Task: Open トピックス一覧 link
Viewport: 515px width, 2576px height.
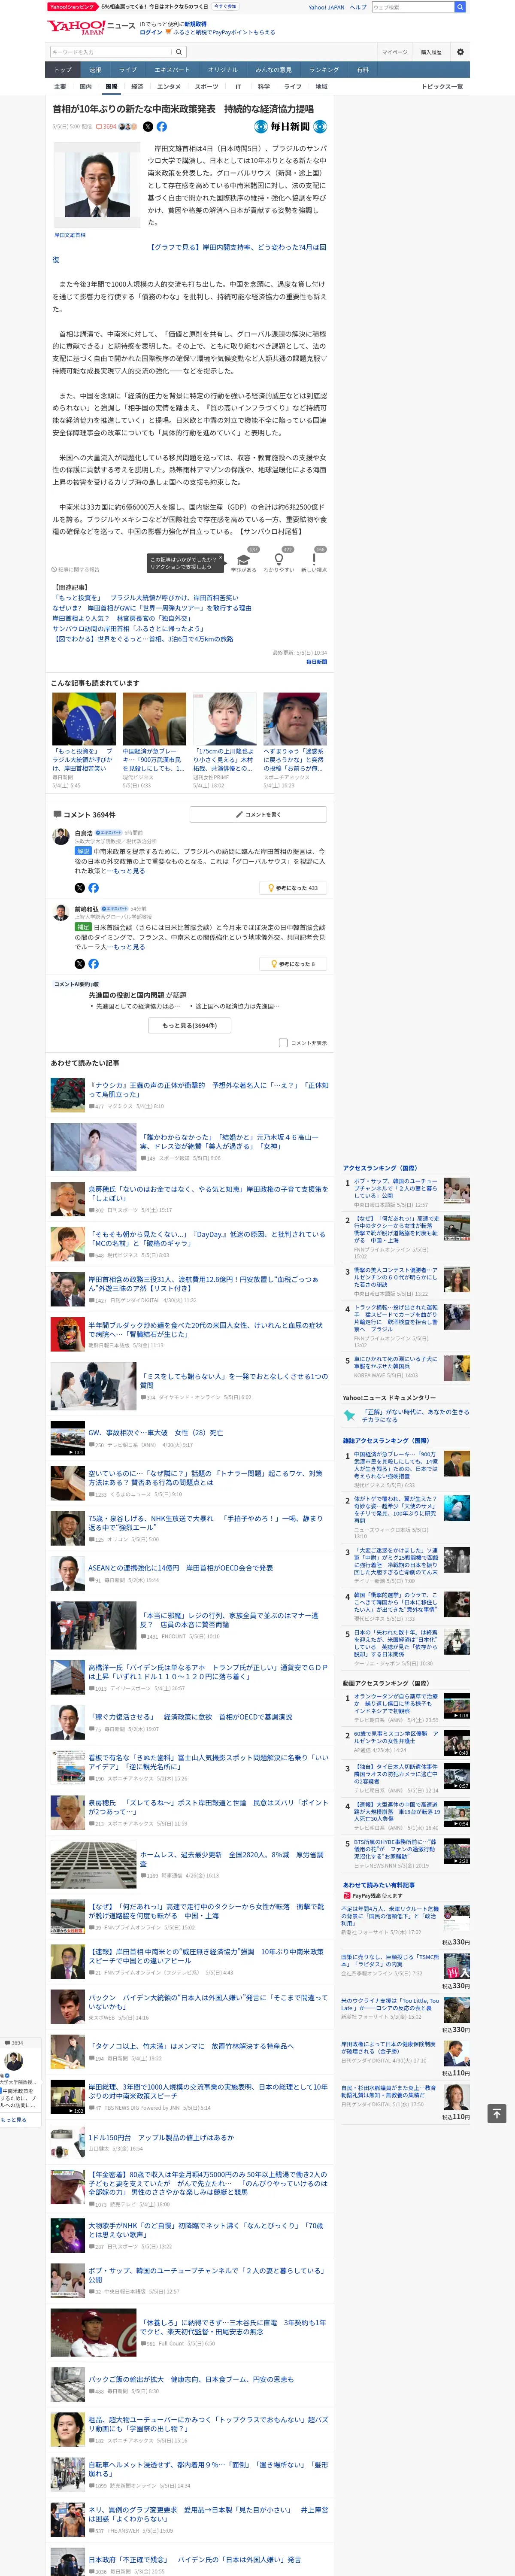Action: 442,87
